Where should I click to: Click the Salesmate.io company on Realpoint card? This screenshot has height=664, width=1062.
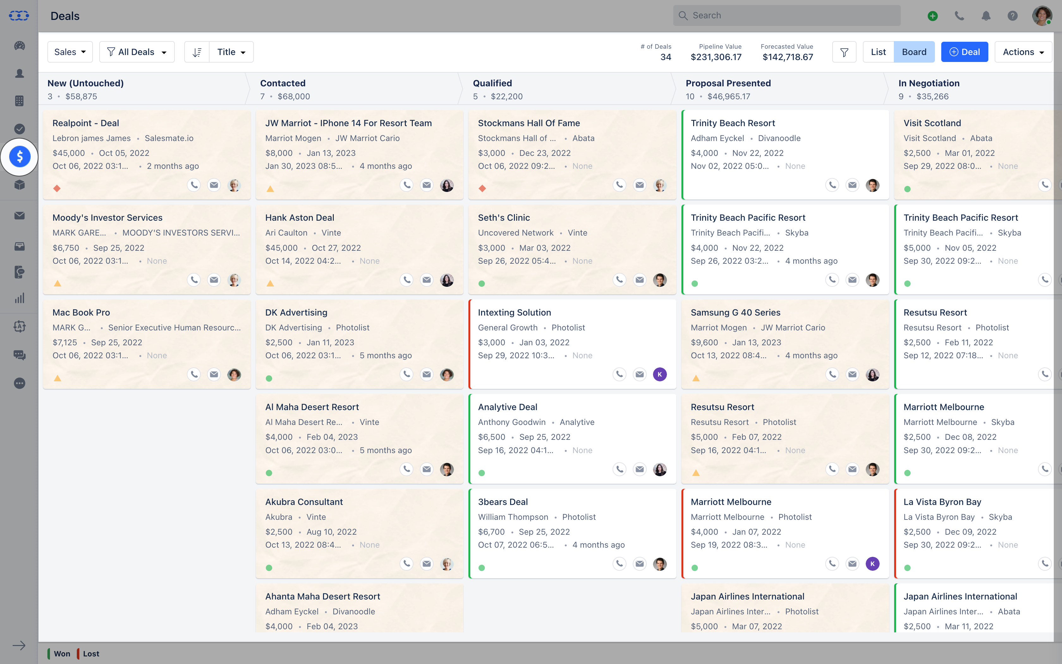pyautogui.click(x=169, y=138)
